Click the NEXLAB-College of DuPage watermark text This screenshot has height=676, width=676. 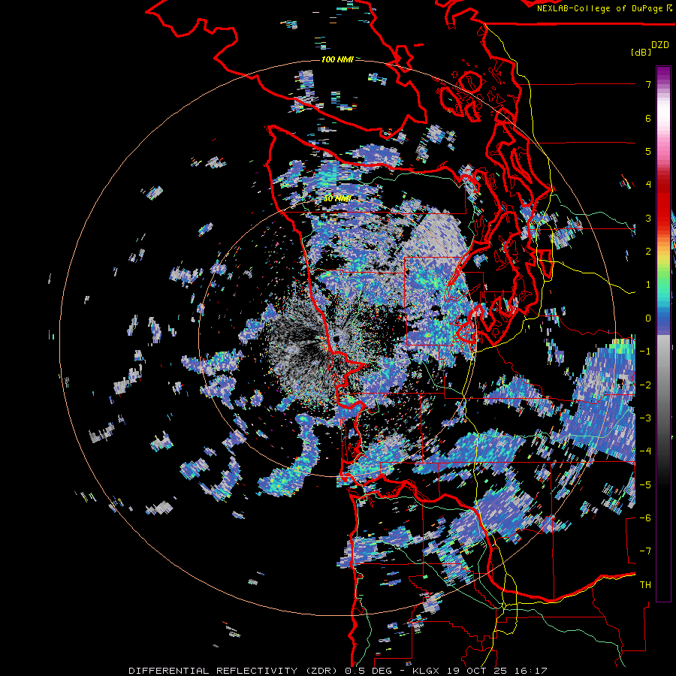pyautogui.click(x=605, y=8)
